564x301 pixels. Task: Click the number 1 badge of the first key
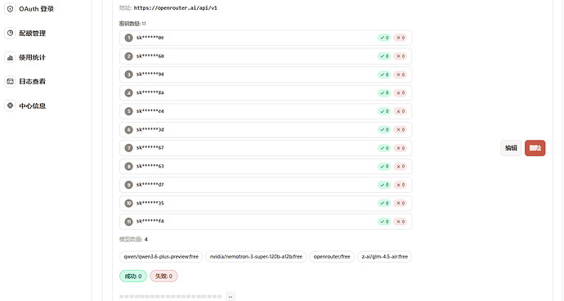point(129,38)
